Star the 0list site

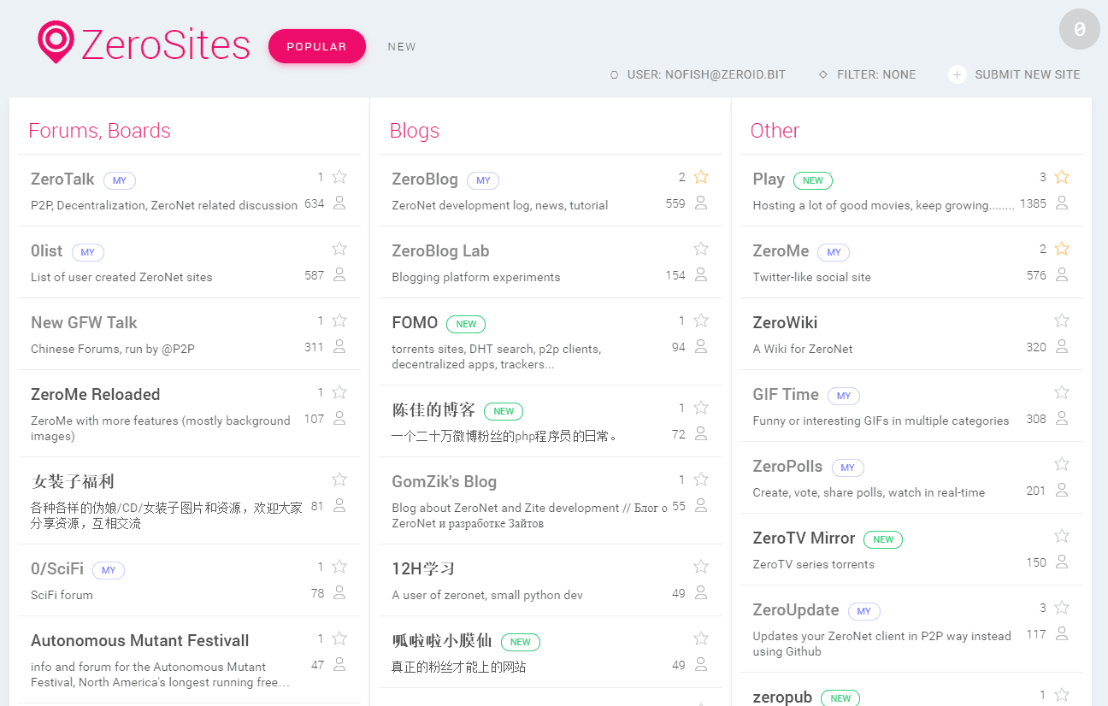pyautogui.click(x=339, y=249)
